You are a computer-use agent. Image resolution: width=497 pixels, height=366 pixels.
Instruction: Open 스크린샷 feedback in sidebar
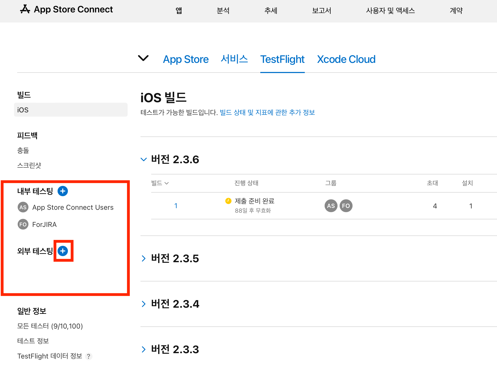point(29,165)
